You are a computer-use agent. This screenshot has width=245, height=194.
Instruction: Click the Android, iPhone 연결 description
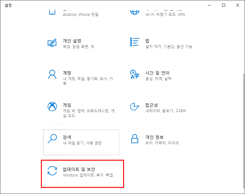[80, 15]
